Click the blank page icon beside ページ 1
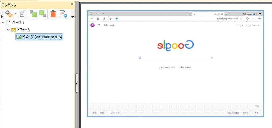The height and width of the screenshot is (128, 272). [8, 23]
